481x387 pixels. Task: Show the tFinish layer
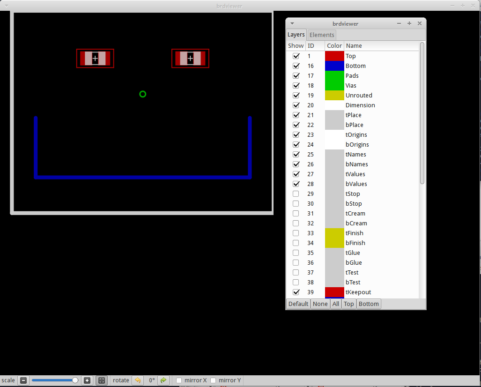coord(296,233)
